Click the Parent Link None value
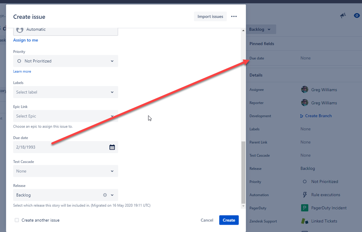Viewport: 362px width, 232px height. (305, 142)
